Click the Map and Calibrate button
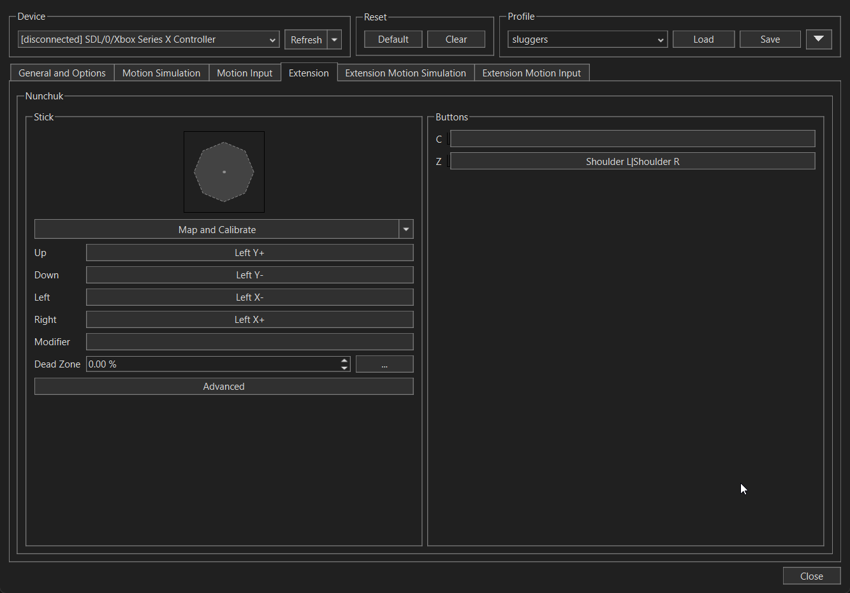The width and height of the screenshot is (850, 593). [217, 229]
